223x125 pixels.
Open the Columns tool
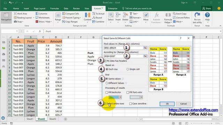point(41,14)
